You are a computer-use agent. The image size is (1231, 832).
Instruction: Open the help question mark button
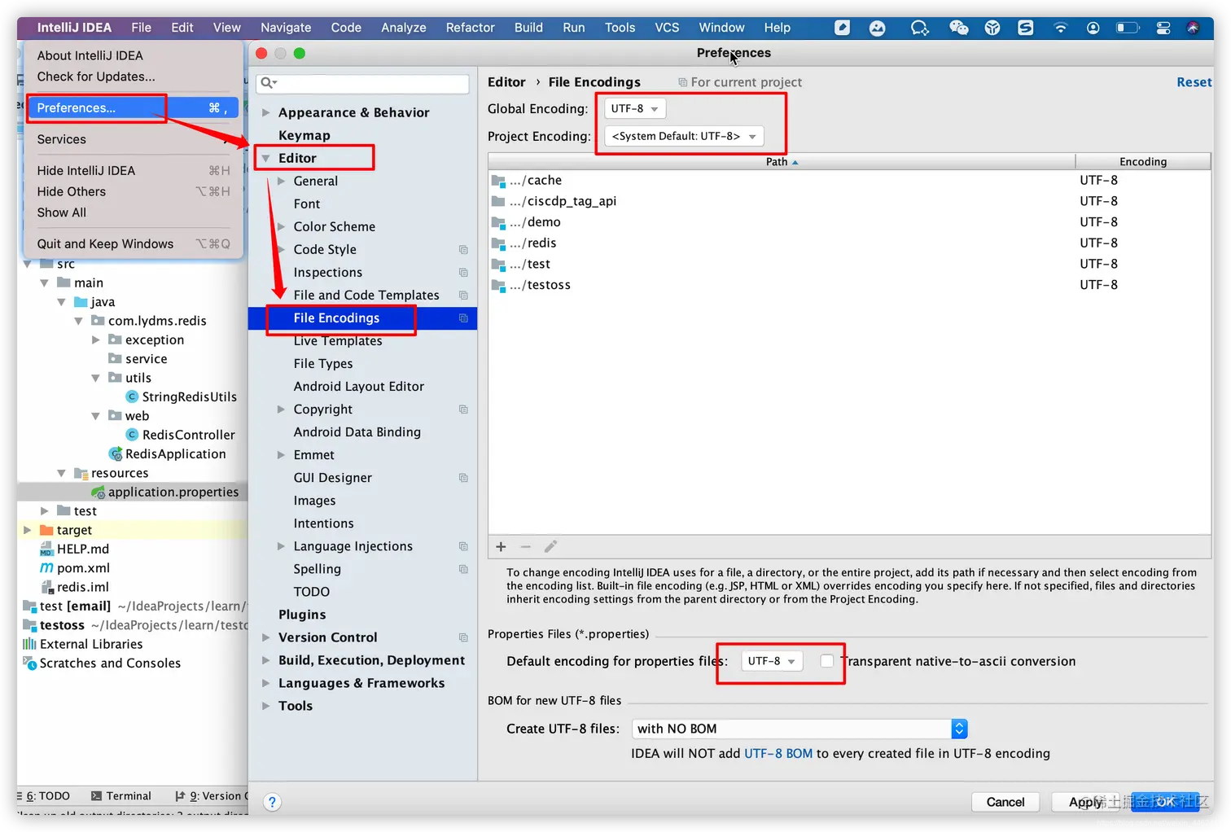click(x=273, y=802)
